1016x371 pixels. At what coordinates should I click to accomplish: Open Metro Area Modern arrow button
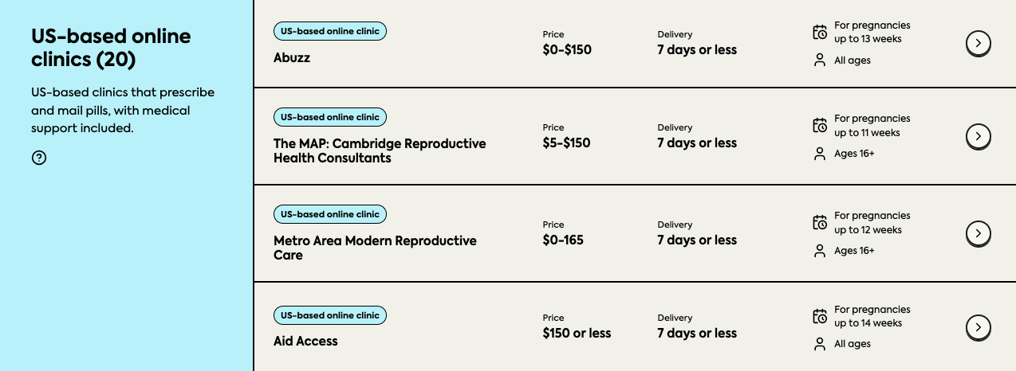pyautogui.click(x=978, y=233)
